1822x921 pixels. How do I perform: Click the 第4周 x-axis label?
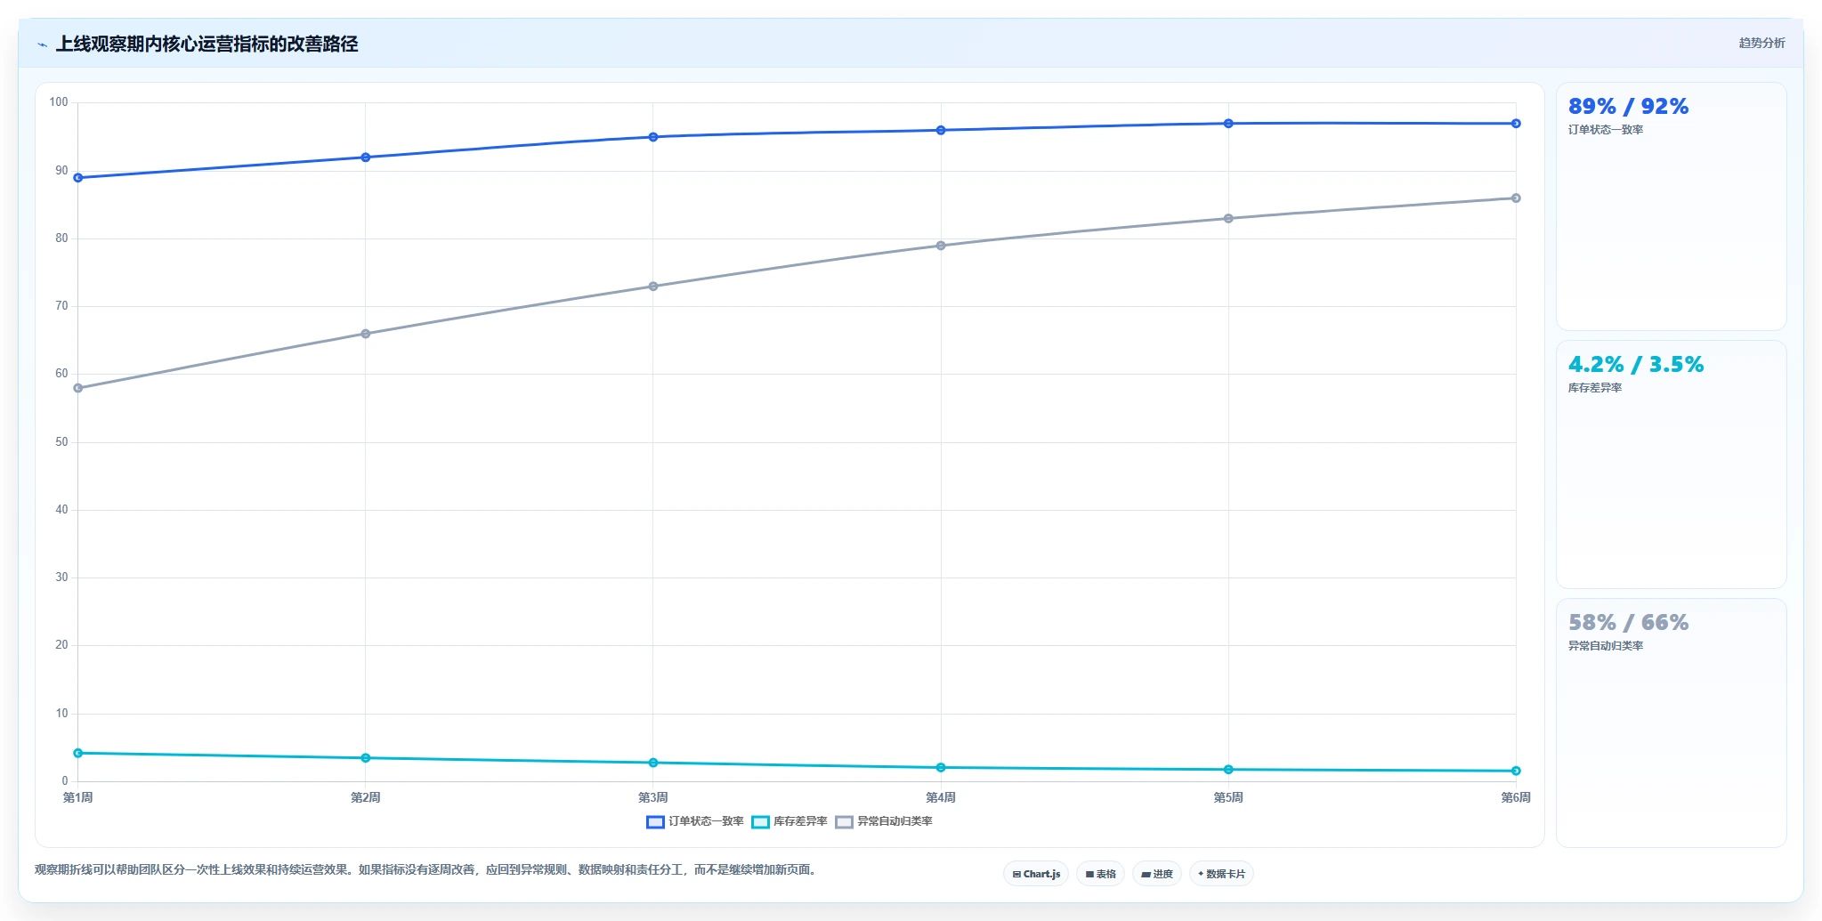(941, 797)
